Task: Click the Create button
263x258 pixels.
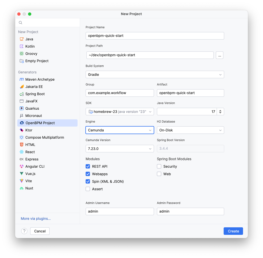Action: pos(233,231)
